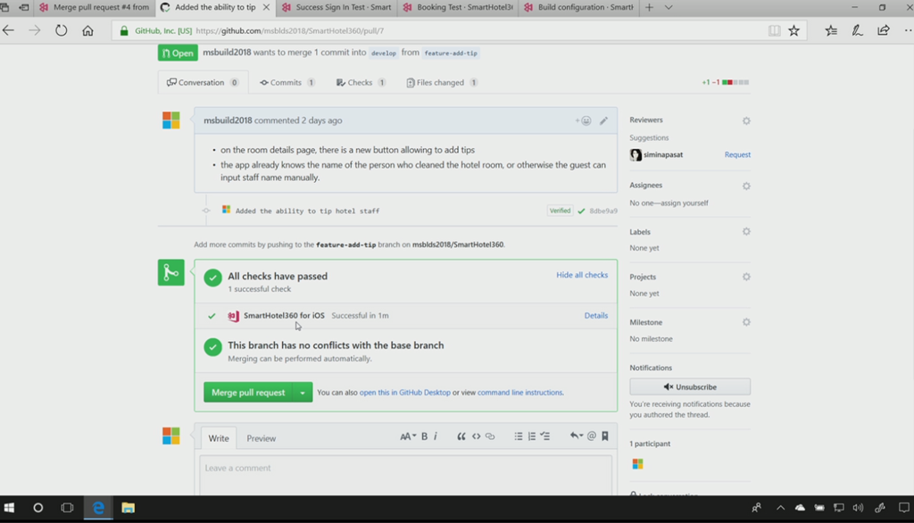Open Windows Start menu
Screen dimensions: 914x523
[x=9, y=508]
